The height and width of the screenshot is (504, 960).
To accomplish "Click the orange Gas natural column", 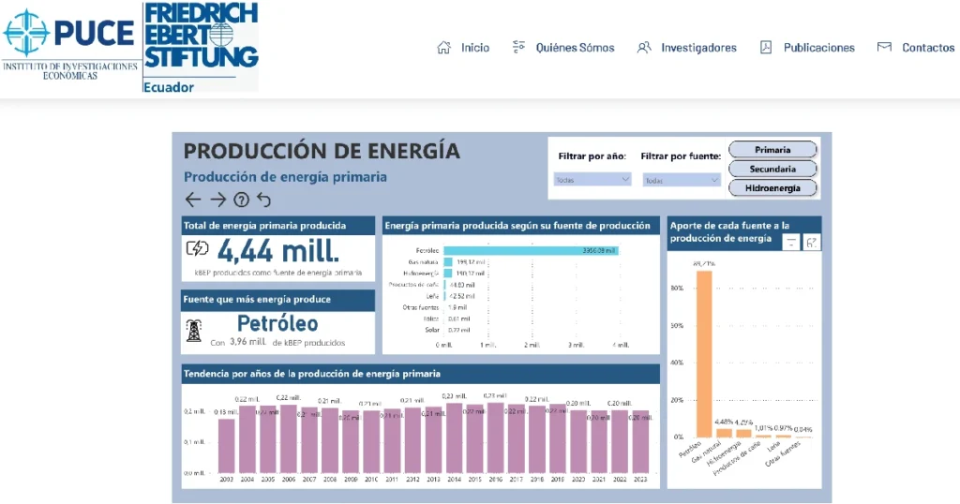I will click(725, 433).
